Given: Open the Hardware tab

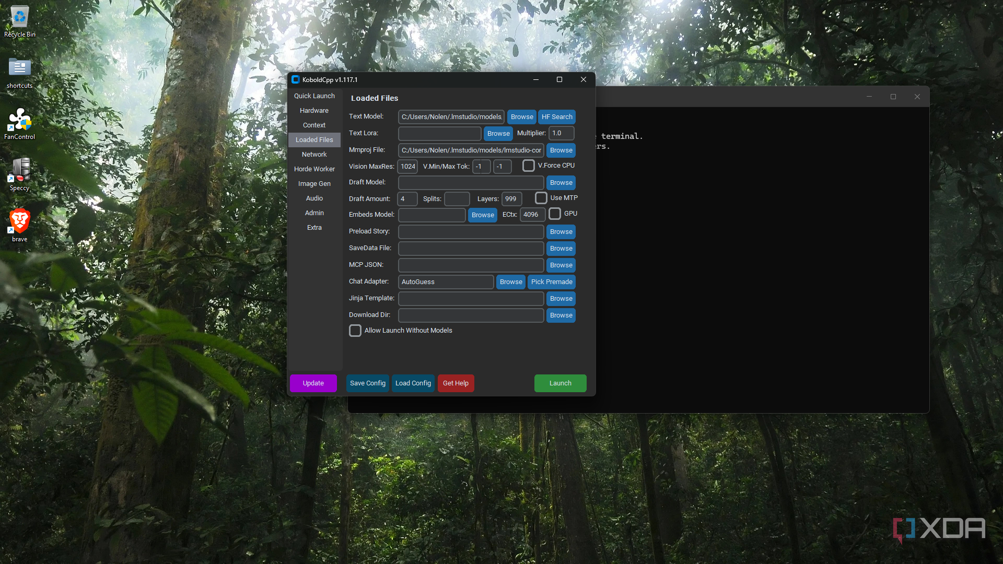Looking at the screenshot, I should click(314, 111).
